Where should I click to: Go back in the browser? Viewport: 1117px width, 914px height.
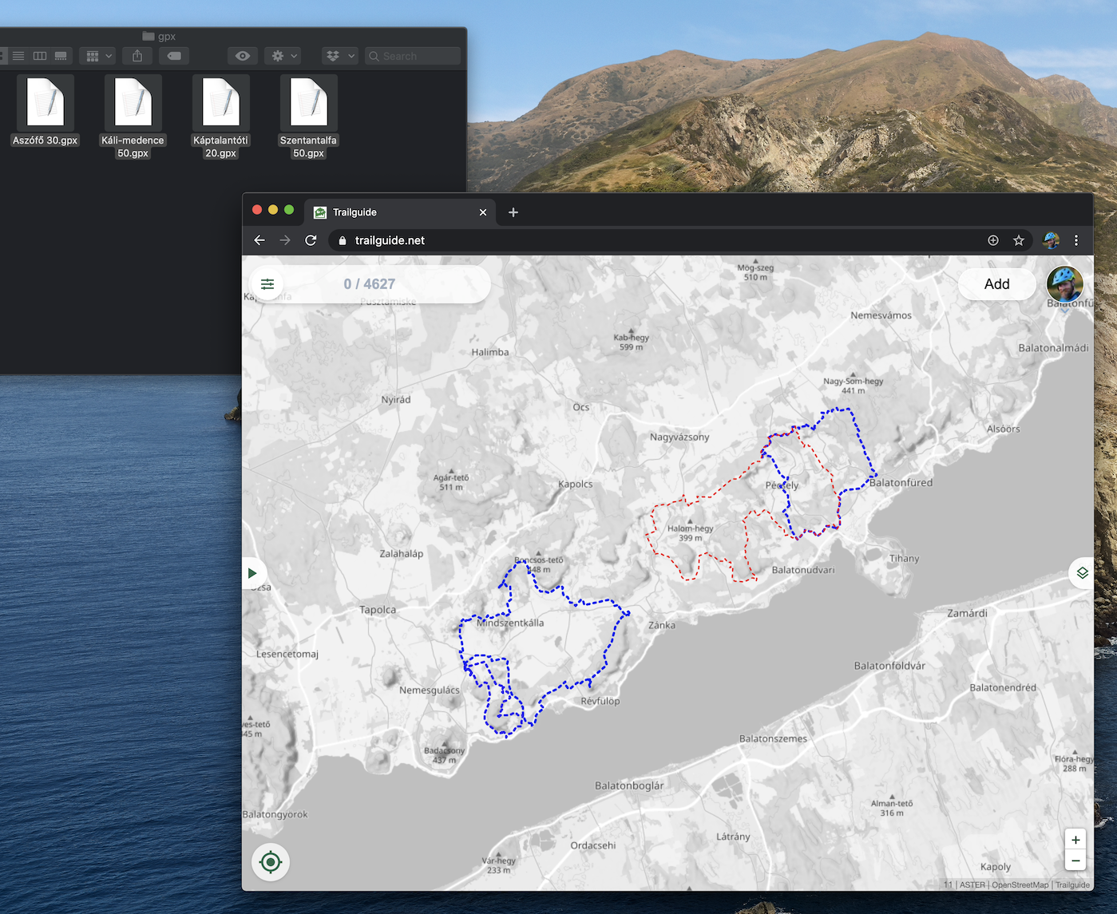point(259,240)
